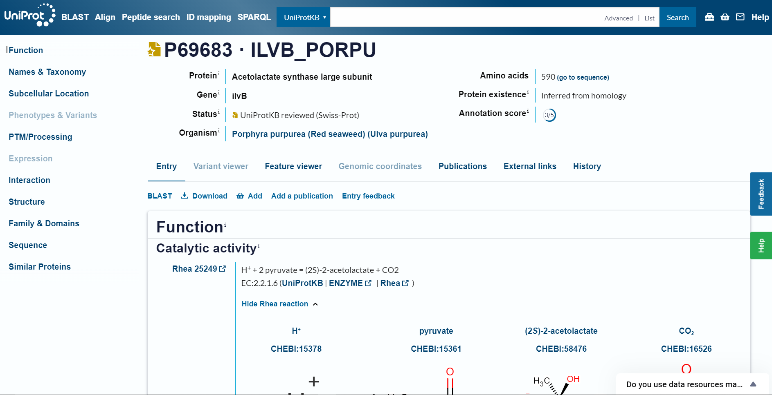Viewport: 772px width, 395px height.
Task: Click the 3/5 annotation score badge
Action: click(x=549, y=115)
